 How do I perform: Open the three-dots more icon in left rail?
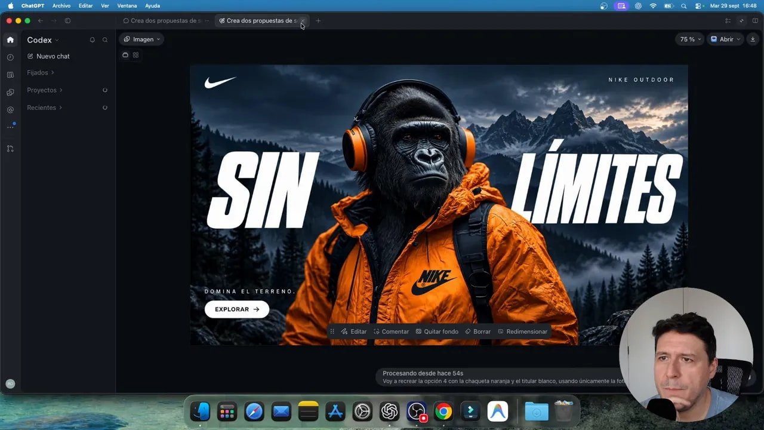[10, 127]
